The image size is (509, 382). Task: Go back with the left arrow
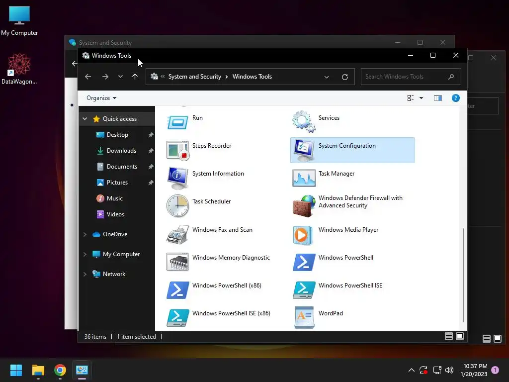[87, 77]
